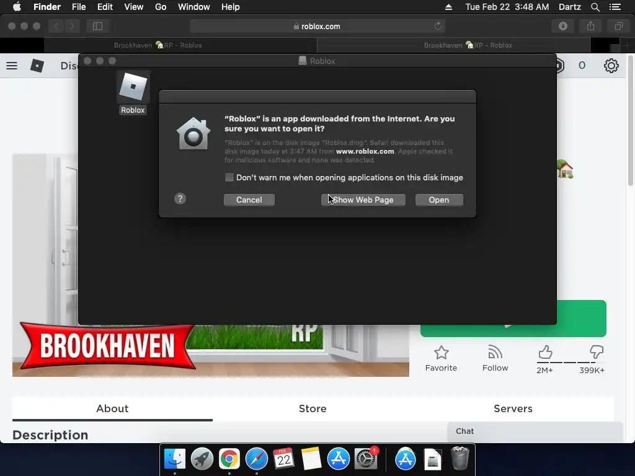The image size is (635, 476).
Task: Open the View menu
Action: pyautogui.click(x=134, y=7)
